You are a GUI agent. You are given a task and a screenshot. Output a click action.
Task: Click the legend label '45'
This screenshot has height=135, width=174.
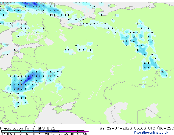coord(78,134)
